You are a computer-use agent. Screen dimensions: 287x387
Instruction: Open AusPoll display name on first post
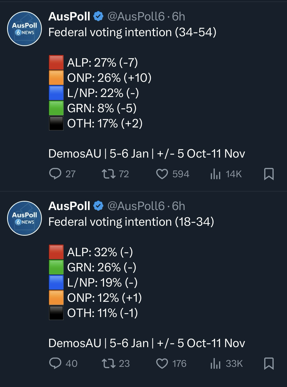pyautogui.click(x=69, y=17)
